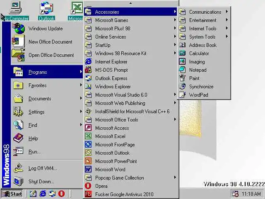Expand the Microsoft Games submenu arrow

point(175,20)
